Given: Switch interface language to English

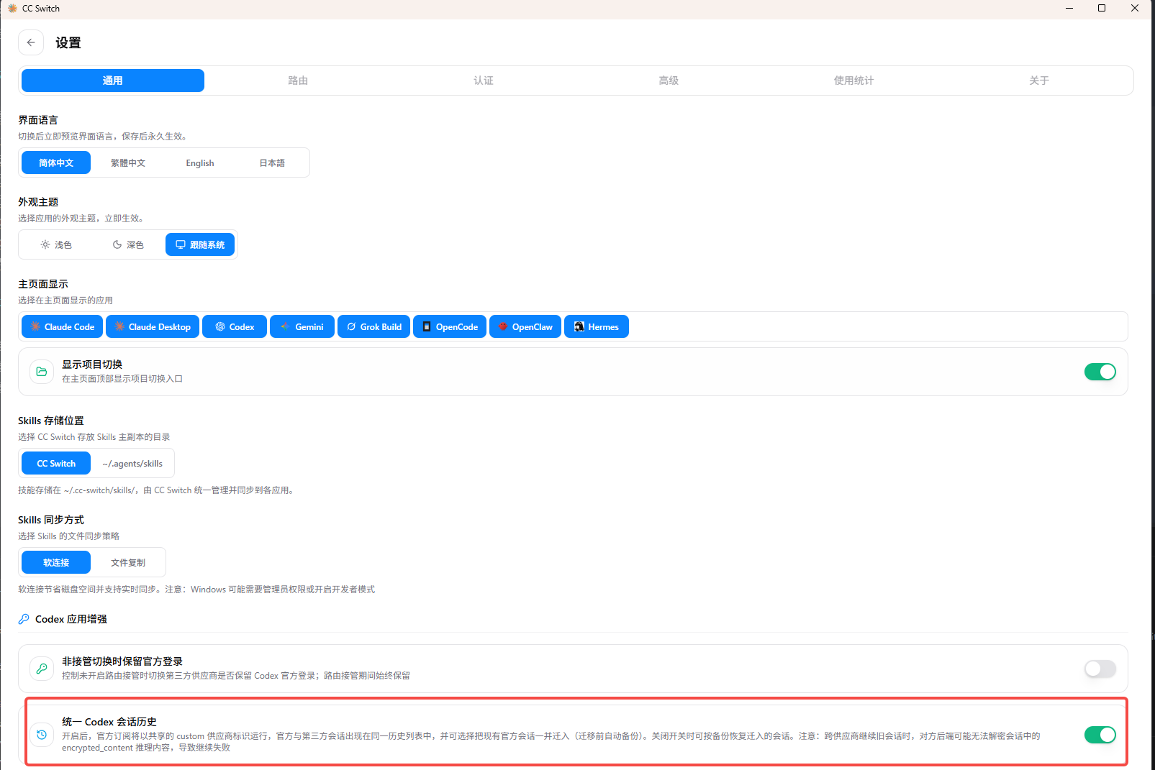Looking at the screenshot, I should coord(200,162).
